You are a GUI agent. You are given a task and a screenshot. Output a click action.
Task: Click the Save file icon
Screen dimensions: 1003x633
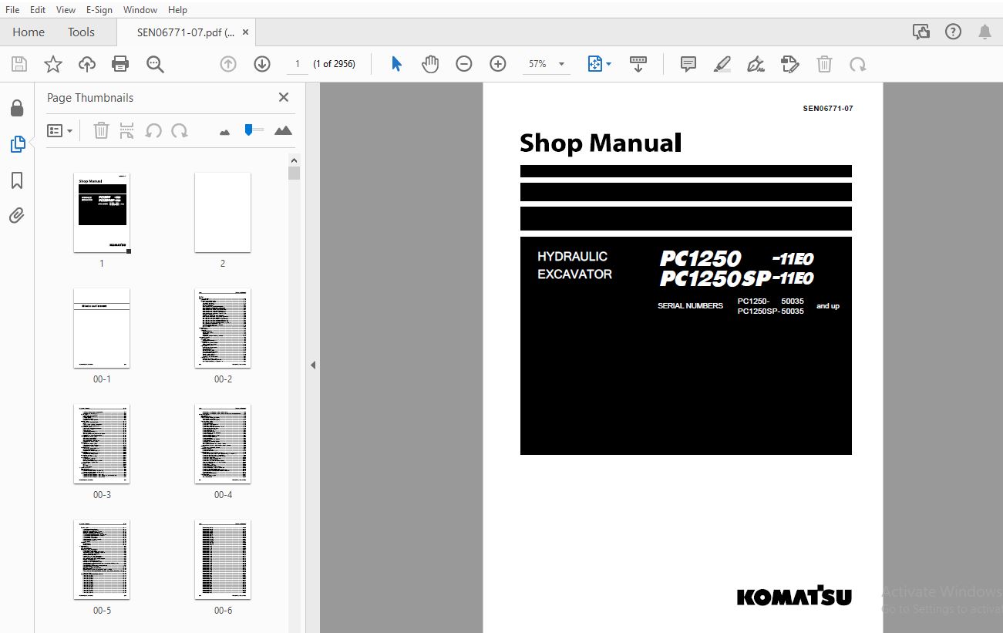click(19, 64)
